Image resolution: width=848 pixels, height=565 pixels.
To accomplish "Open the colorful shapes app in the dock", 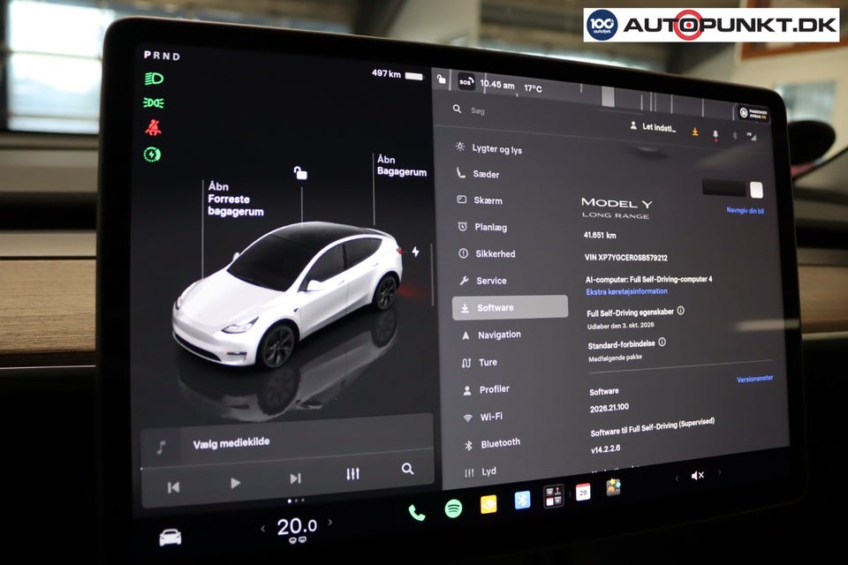I will tap(613, 487).
